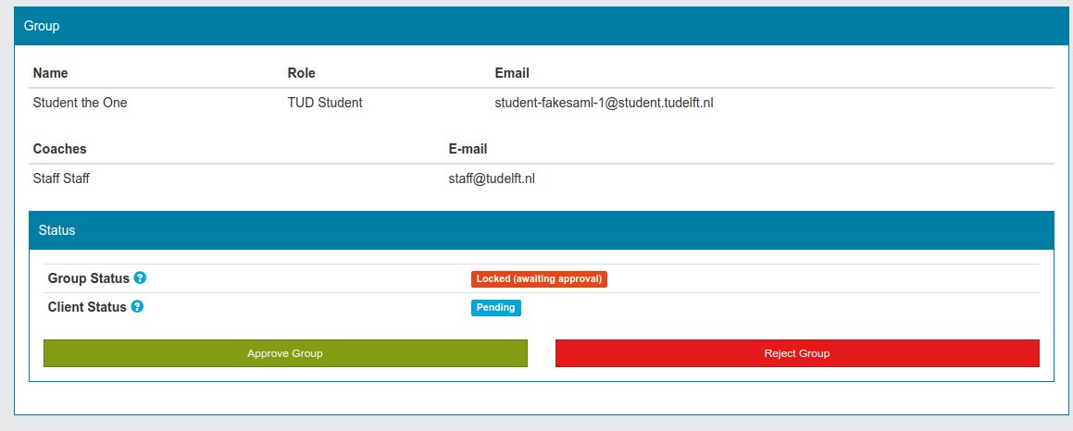The height and width of the screenshot is (431, 1073).
Task: Click the Group Status help icon
Action: [140, 278]
